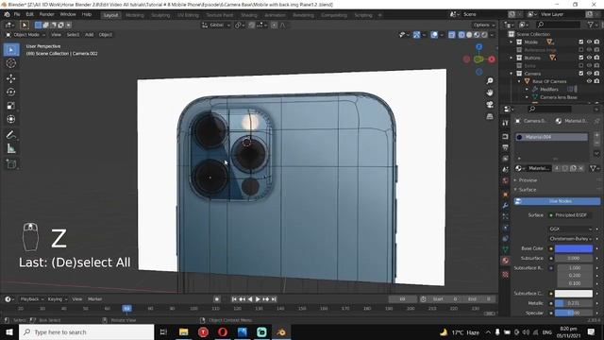
Task: Select the Measure tool
Action: tap(11, 148)
